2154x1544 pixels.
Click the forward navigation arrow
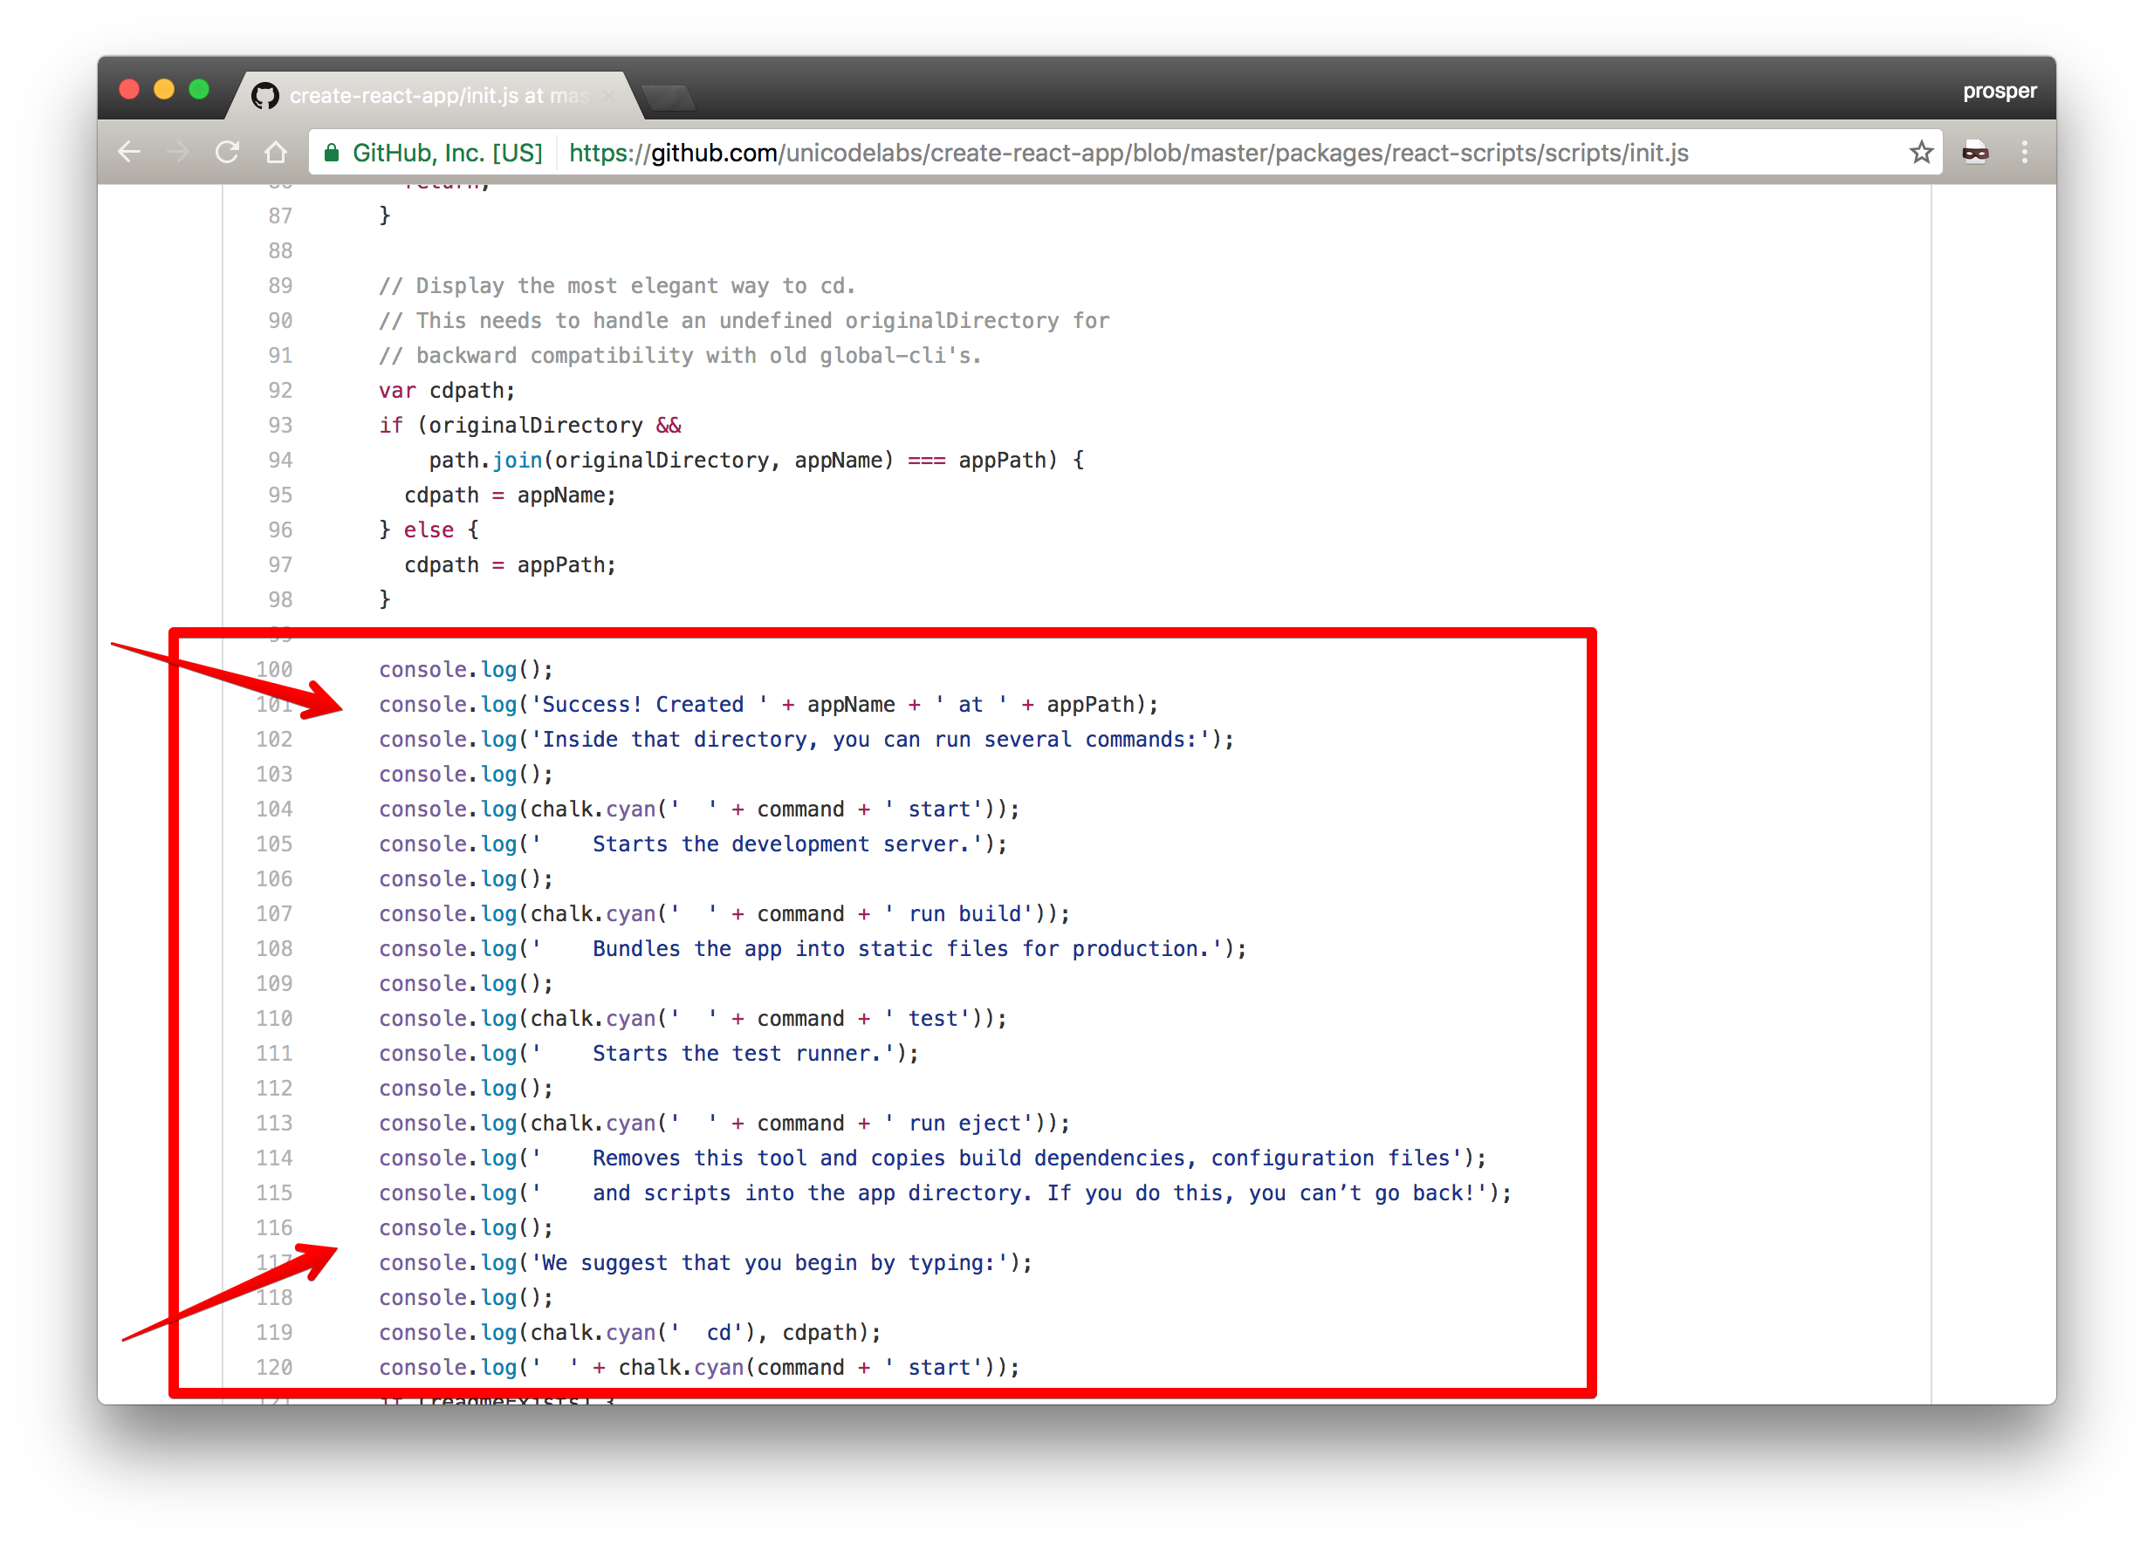[x=177, y=152]
